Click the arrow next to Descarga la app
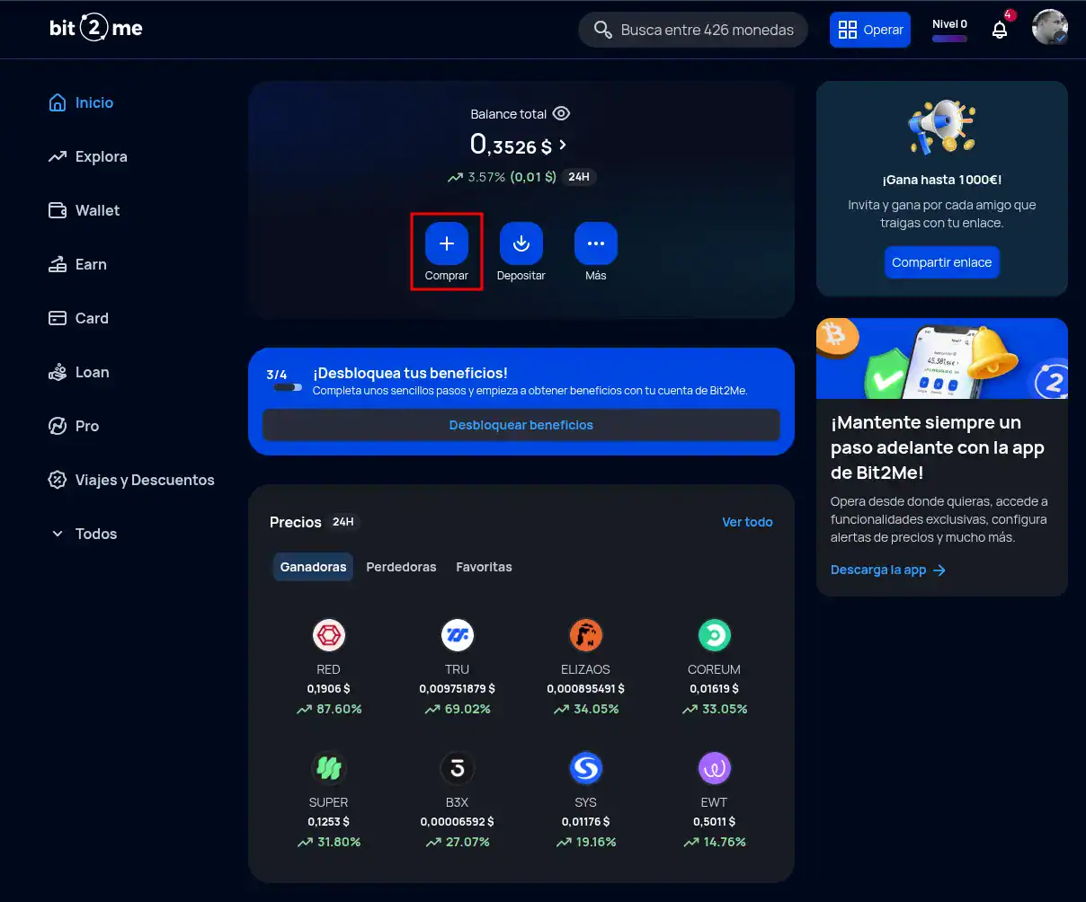 (939, 570)
